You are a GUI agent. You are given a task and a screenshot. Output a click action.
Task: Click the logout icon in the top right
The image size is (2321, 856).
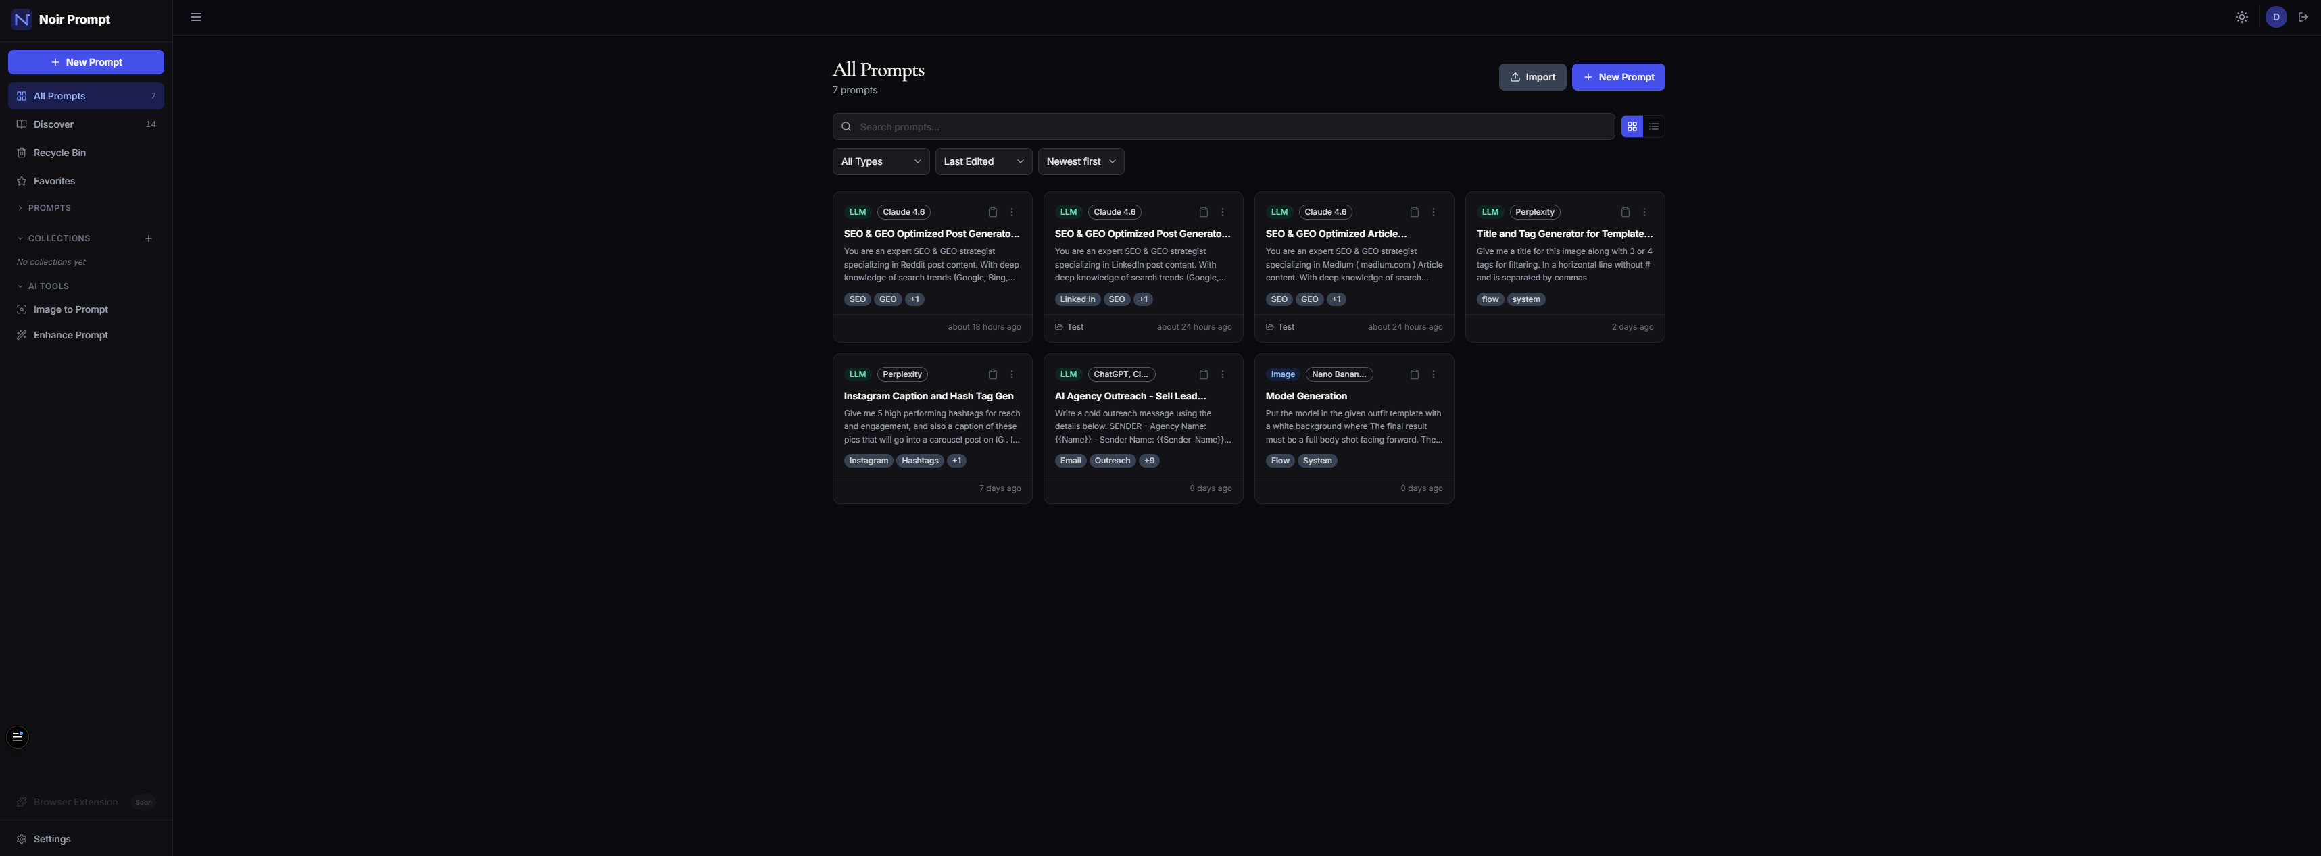click(x=2303, y=17)
